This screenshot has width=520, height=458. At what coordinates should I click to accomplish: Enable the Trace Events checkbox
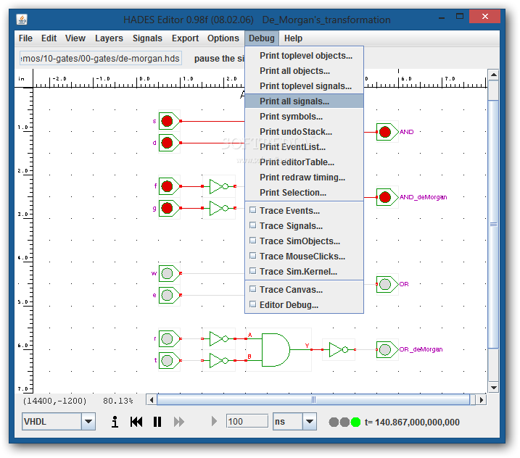[252, 210]
